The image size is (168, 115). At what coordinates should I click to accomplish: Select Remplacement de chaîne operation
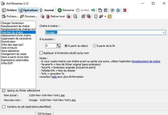click(x=18, y=26)
